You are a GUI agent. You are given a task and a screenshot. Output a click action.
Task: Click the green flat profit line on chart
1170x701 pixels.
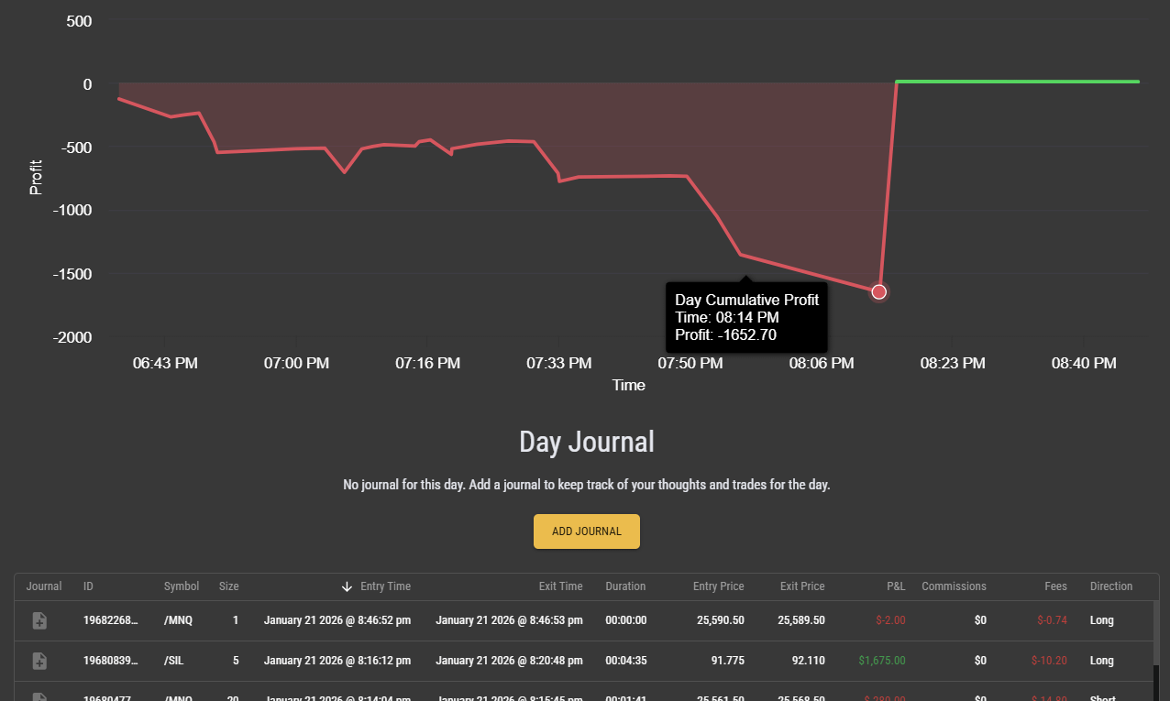click(1018, 82)
